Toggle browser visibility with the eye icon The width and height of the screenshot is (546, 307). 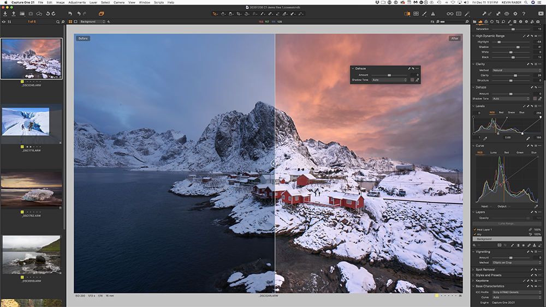[4, 22]
